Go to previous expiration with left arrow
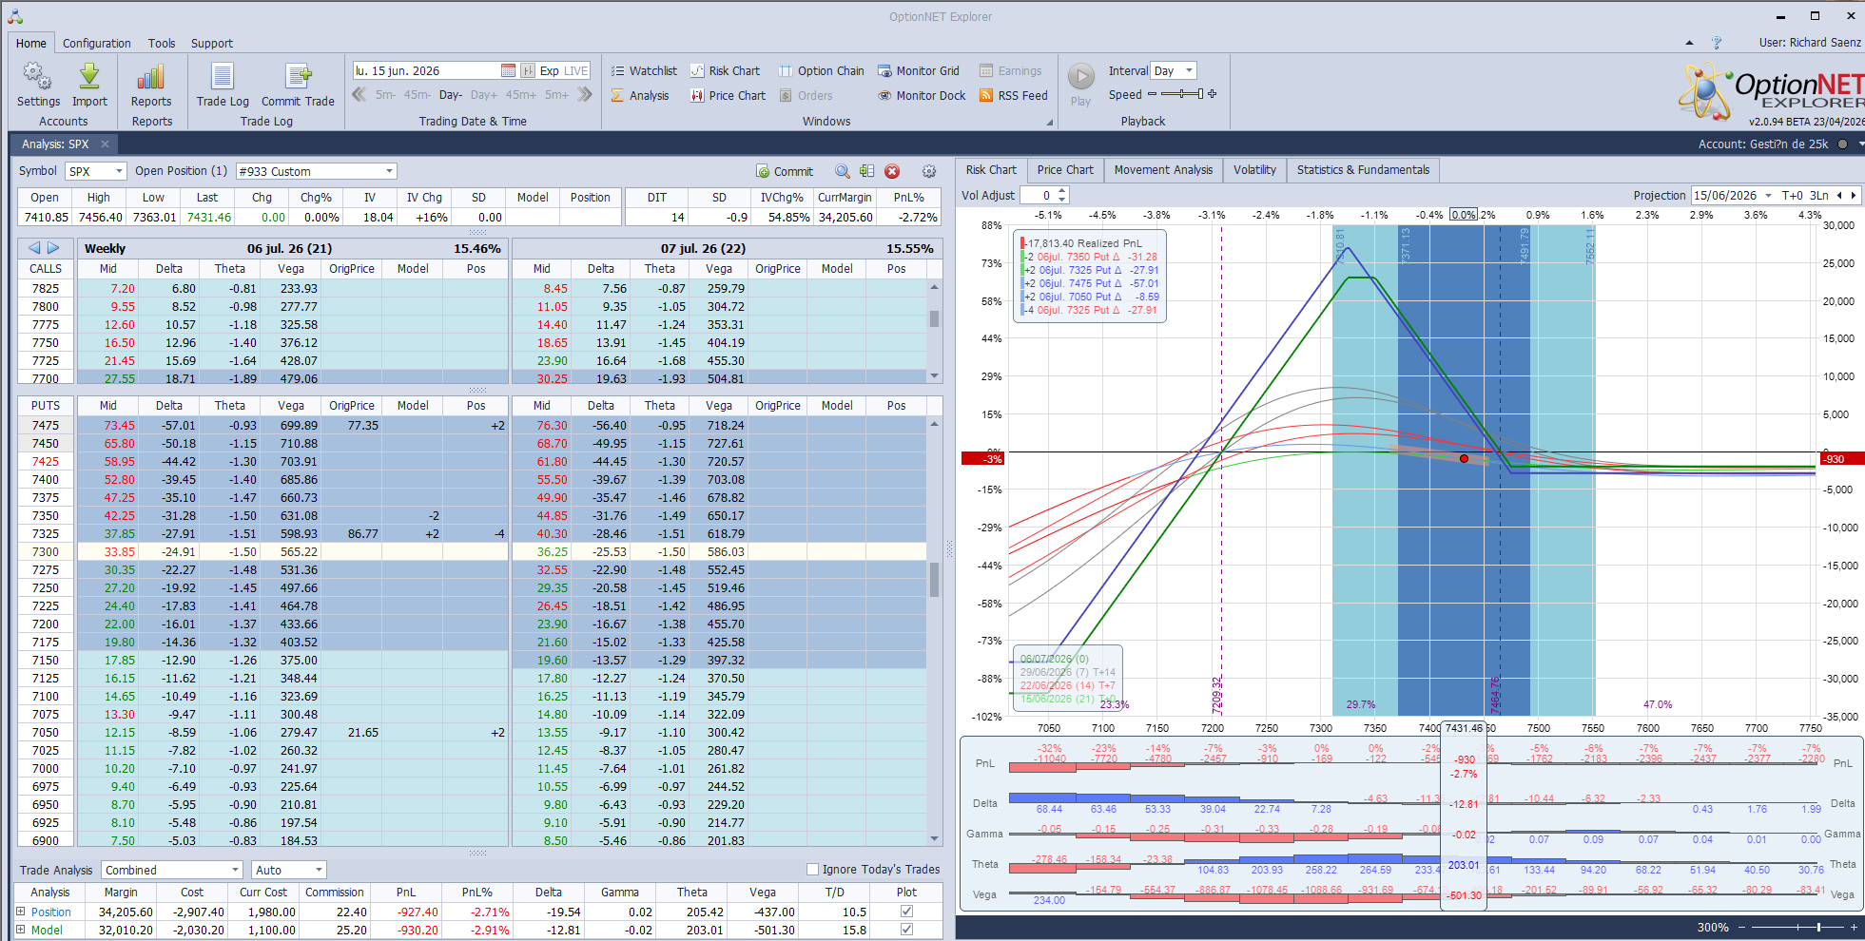Image resolution: width=1865 pixels, height=941 pixels. point(34,248)
